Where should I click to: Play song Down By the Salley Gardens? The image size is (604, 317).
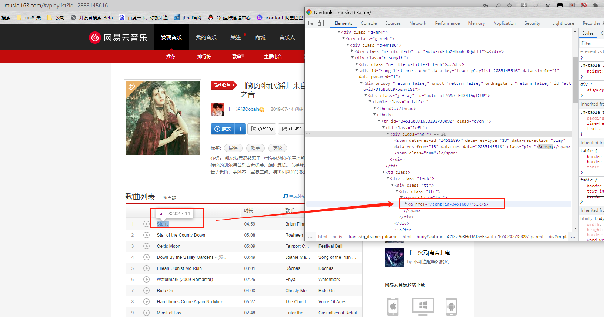click(146, 257)
